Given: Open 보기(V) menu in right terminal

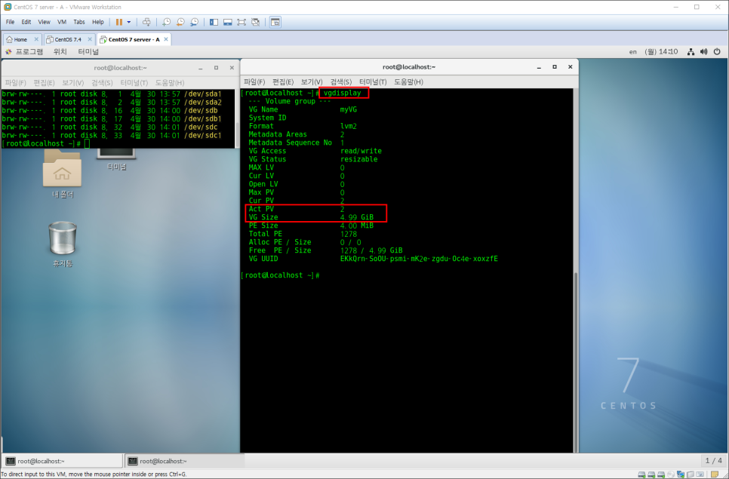Looking at the screenshot, I should (312, 81).
